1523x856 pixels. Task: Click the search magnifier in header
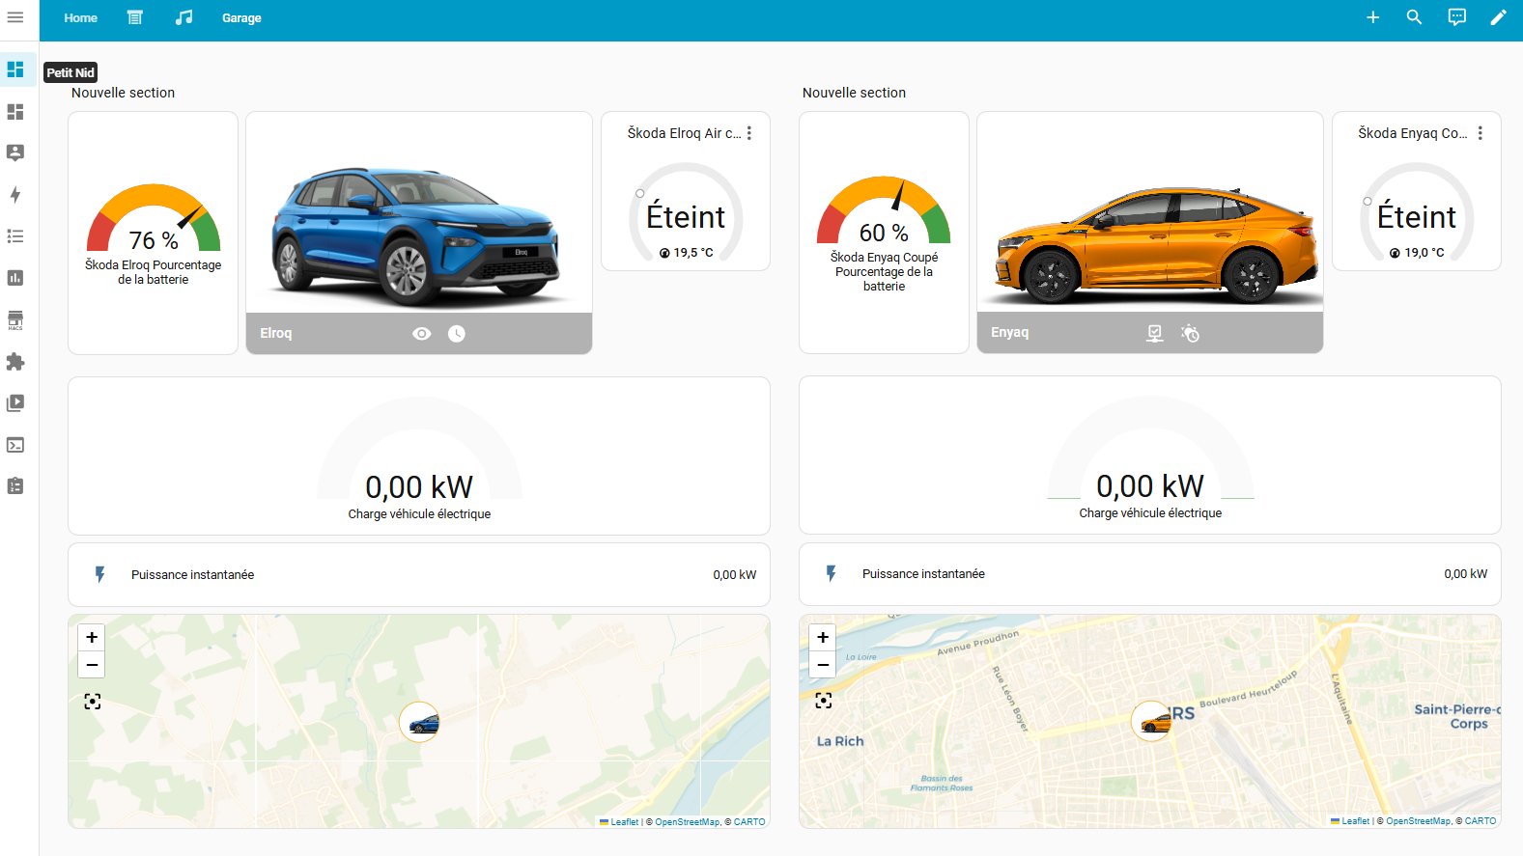point(1414,17)
